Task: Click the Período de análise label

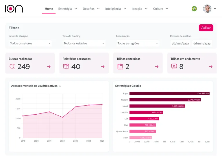Action: click(x=180, y=36)
